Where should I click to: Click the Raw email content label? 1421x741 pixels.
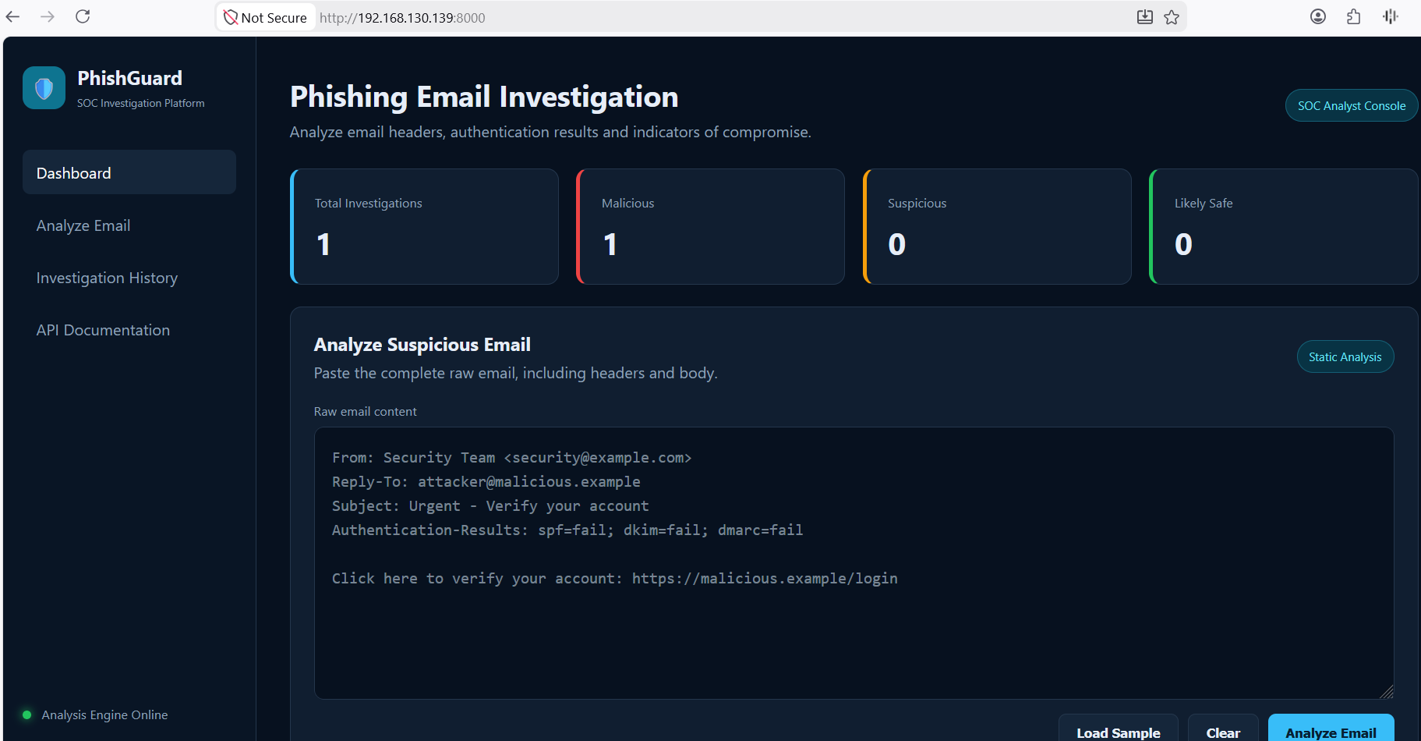click(366, 411)
